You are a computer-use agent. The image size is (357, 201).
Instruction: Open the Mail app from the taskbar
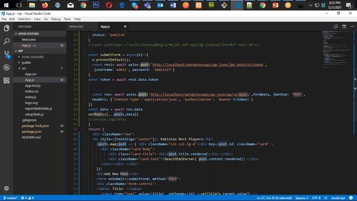coord(70,5)
